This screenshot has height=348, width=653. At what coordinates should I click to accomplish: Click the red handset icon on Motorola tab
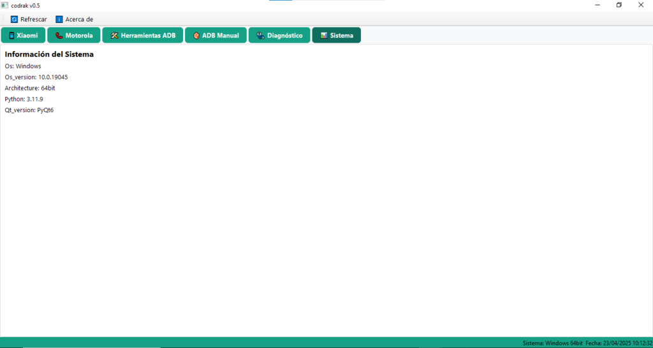(59, 36)
